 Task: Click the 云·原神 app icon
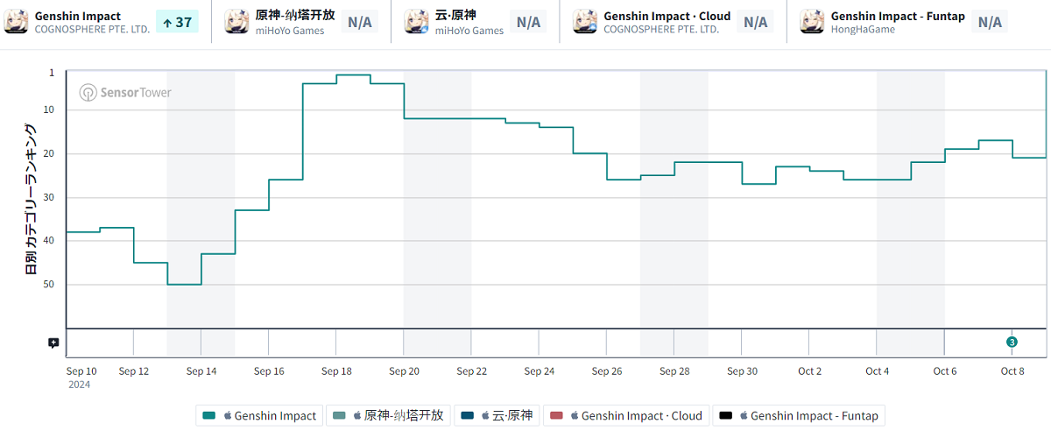(x=417, y=22)
